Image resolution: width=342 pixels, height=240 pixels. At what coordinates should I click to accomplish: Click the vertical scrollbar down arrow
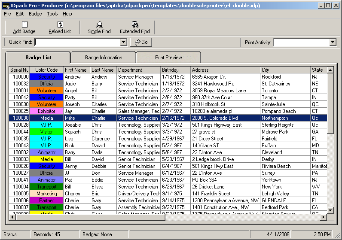click(330, 210)
